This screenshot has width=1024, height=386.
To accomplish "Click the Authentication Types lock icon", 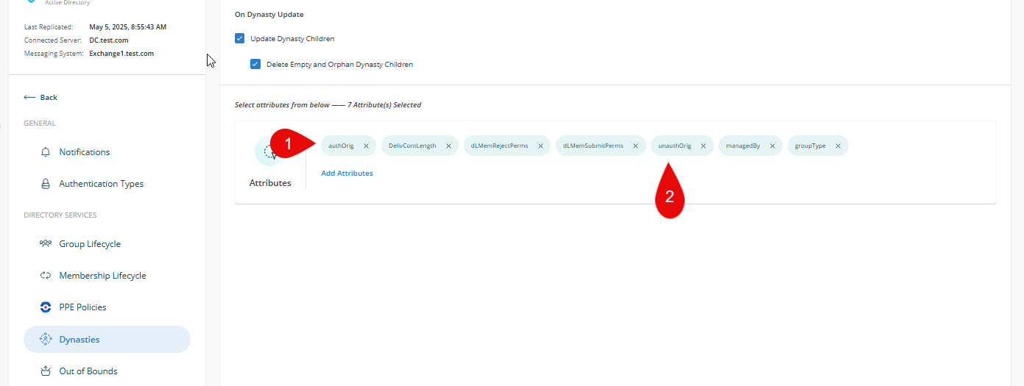I will 46,184.
